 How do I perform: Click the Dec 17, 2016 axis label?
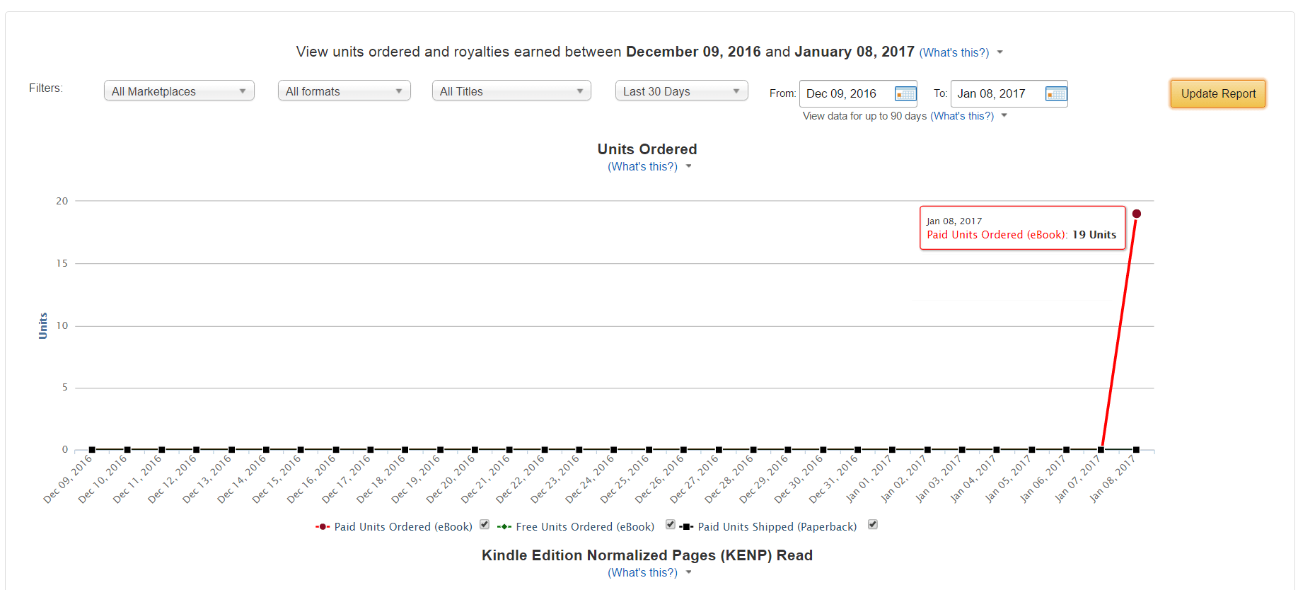coord(346,478)
